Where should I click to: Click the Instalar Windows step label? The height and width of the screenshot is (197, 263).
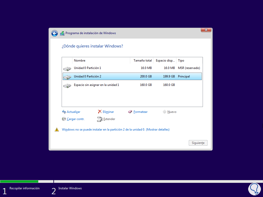coord(70,188)
